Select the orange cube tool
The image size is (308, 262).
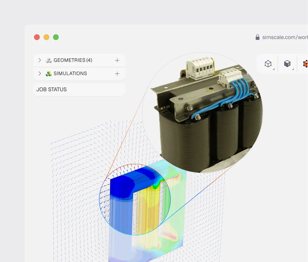[x=306, y=64]
